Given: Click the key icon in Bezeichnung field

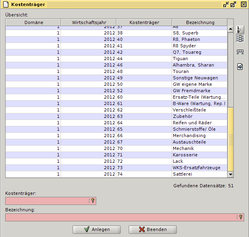Looking at the screenshot, I should coord(241,217).
